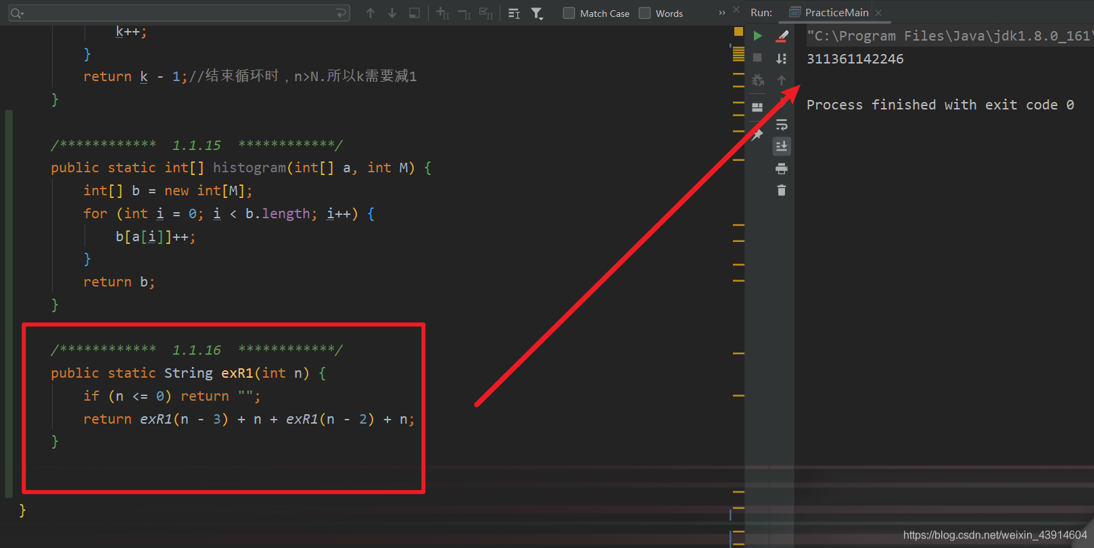Focus the find-in-file search field

[179, 13]
